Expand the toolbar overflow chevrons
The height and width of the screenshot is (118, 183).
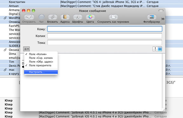coord(163,19)
